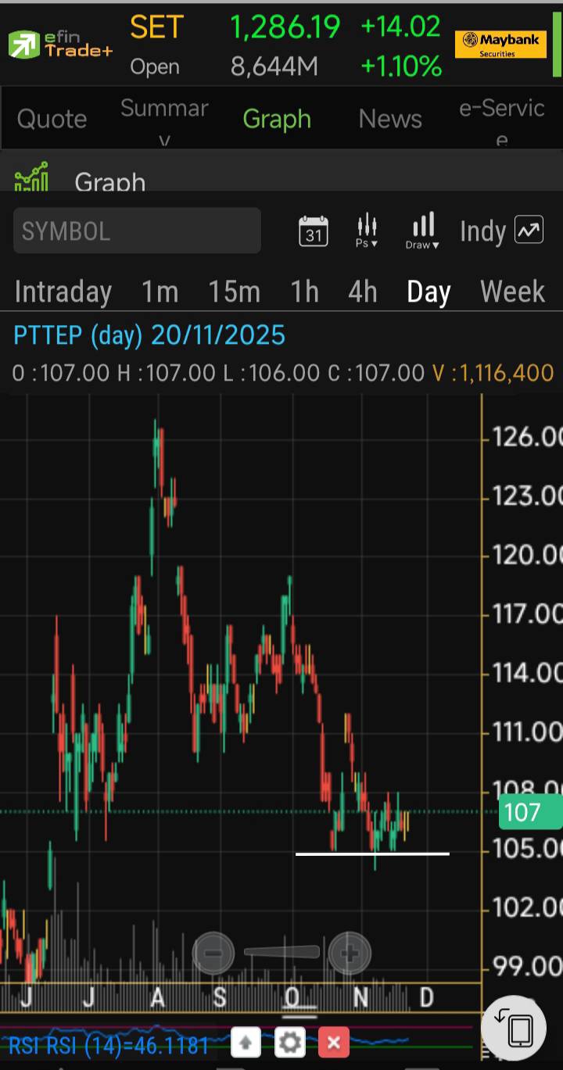Switch to the Quote tab
This screenshot has width=563, height=1070.
click(x=52, y=119)
